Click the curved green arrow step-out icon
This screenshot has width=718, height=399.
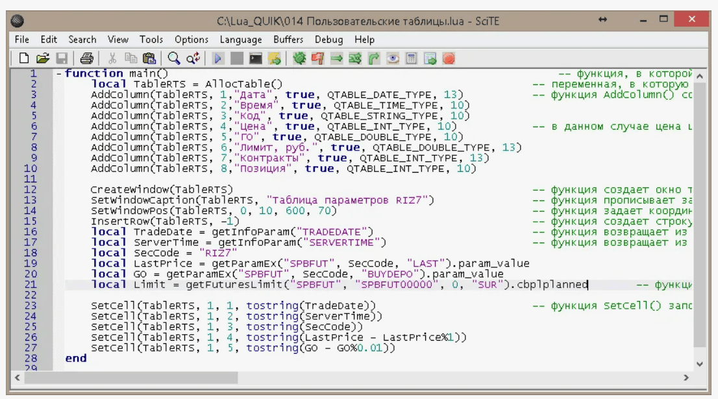[374, 58]
